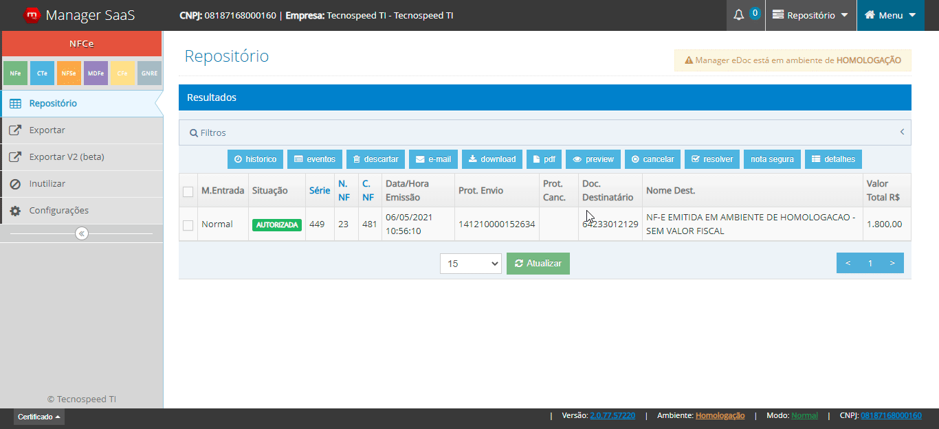Collapse the sidebar with the double-chevron icon
The image size is (939, 429).
coord(82,233)
